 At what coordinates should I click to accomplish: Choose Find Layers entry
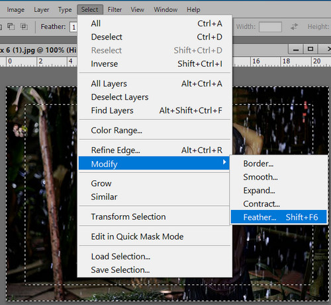click(x=154, y=110)
